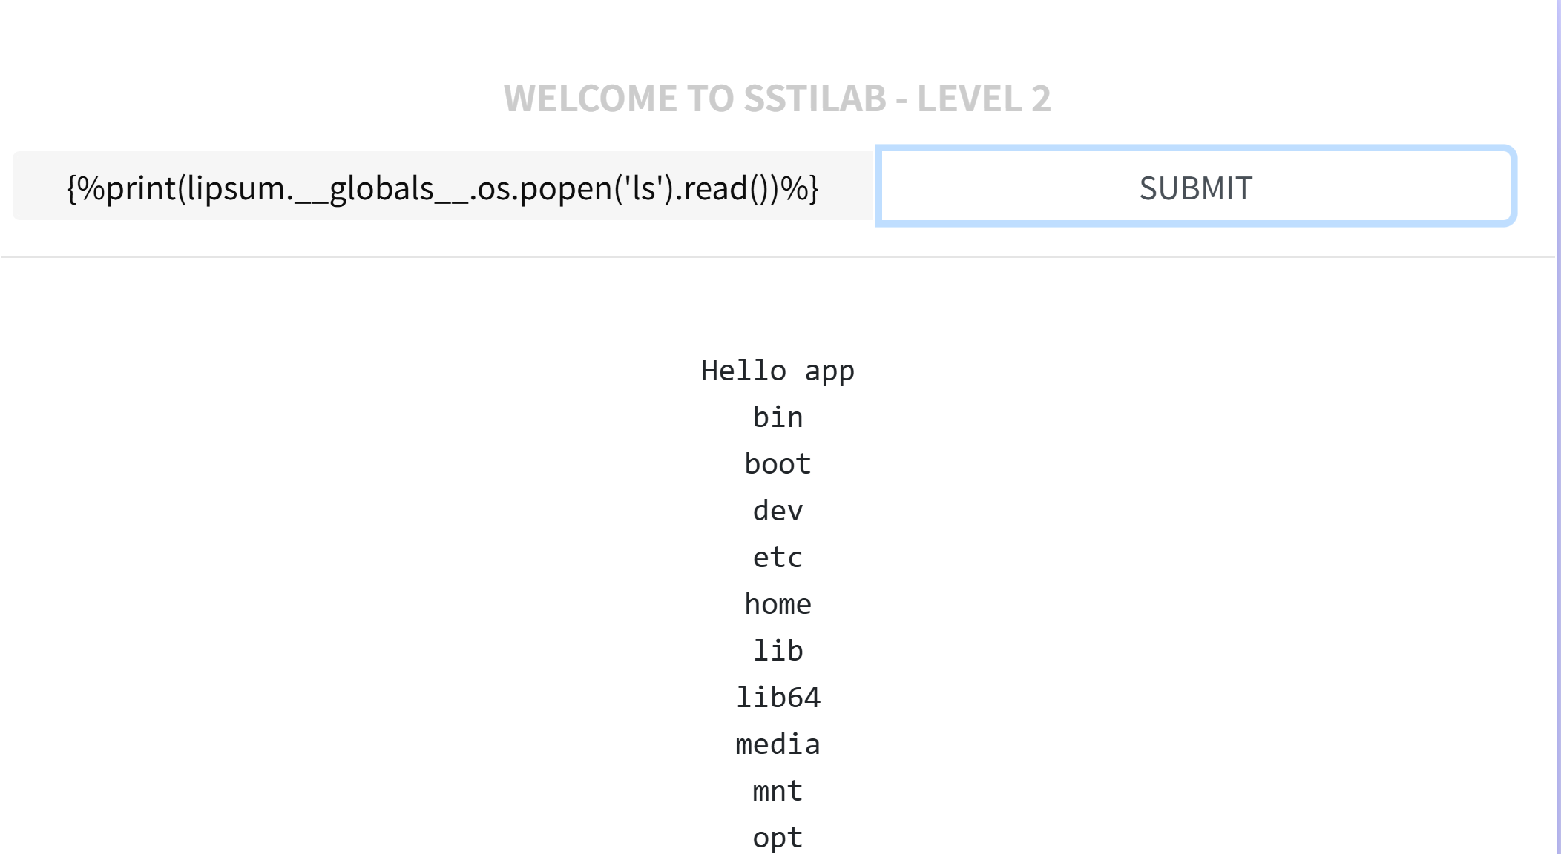Click the SSTILAB Level 2 heading
Image resolution: width=1561 pixels, height=854 pixels.
click(x=777, y=99)
